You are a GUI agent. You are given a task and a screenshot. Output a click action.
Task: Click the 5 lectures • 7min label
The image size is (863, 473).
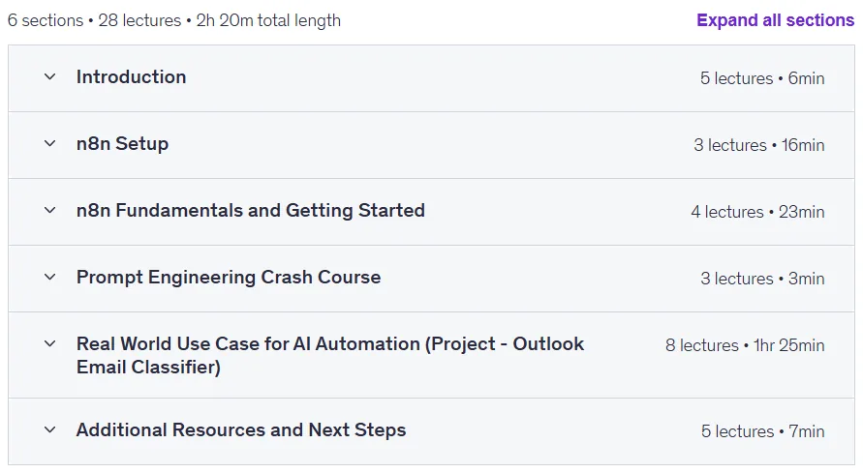tap(763, 431)
